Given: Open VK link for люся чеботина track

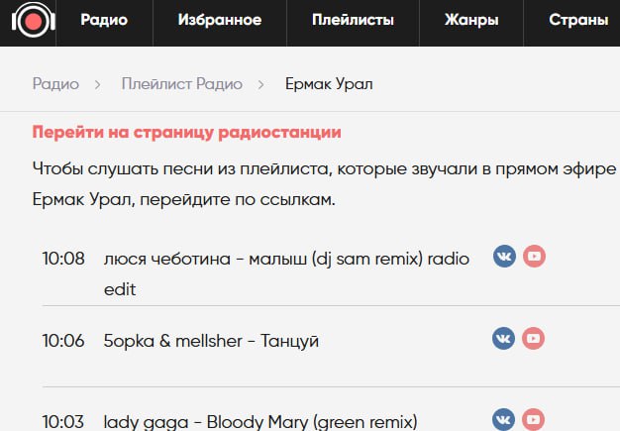Looking at the screenshot, I should pos(504,257).
